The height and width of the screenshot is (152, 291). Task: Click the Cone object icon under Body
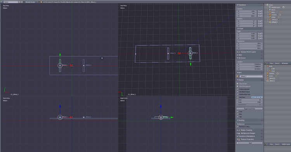pyautogui.click(x=270, y=71)
